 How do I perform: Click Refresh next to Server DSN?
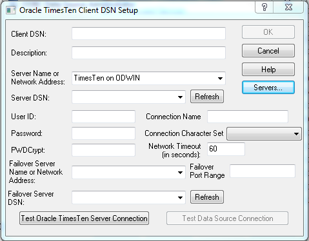point(207,97)
